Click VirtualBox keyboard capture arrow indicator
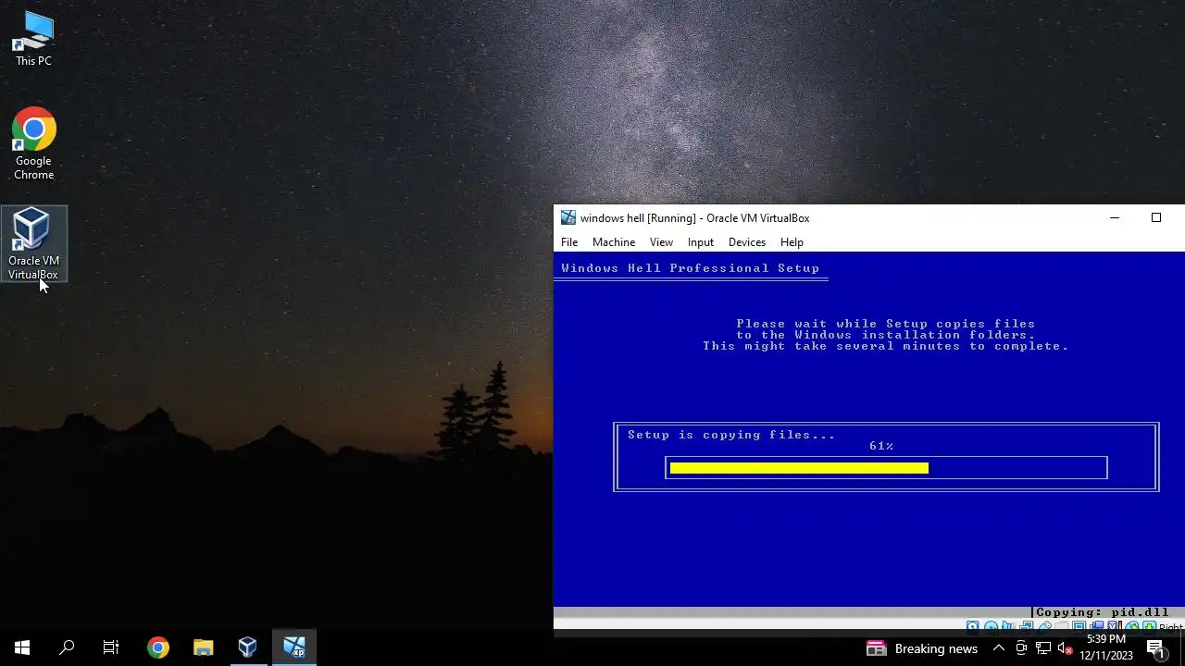This screenshot has width=1185, height=666. coord(1149,625)
